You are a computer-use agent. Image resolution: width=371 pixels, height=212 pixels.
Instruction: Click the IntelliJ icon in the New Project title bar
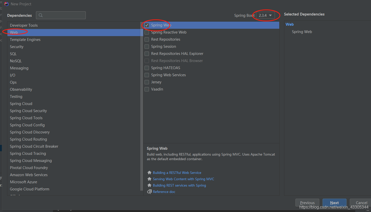6,4
